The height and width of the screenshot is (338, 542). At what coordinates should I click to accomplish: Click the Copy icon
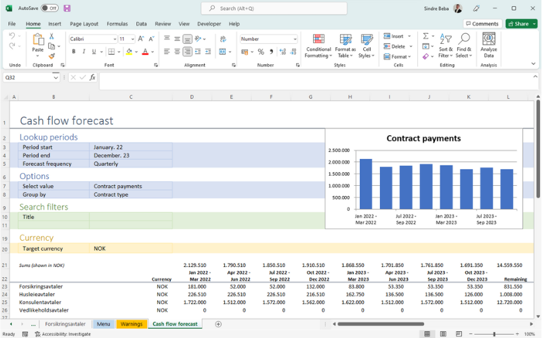(51, 46)
